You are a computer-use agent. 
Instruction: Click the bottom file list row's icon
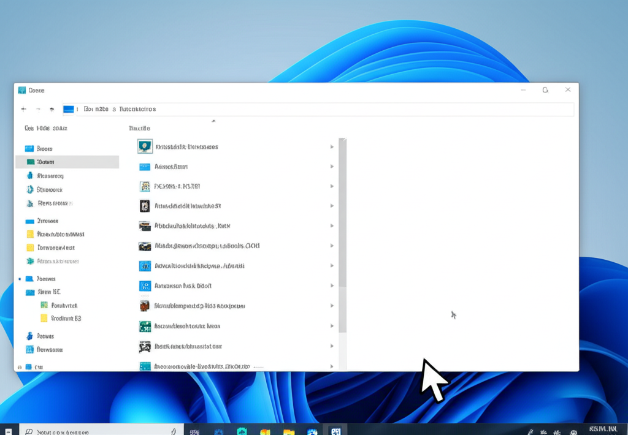145,366
